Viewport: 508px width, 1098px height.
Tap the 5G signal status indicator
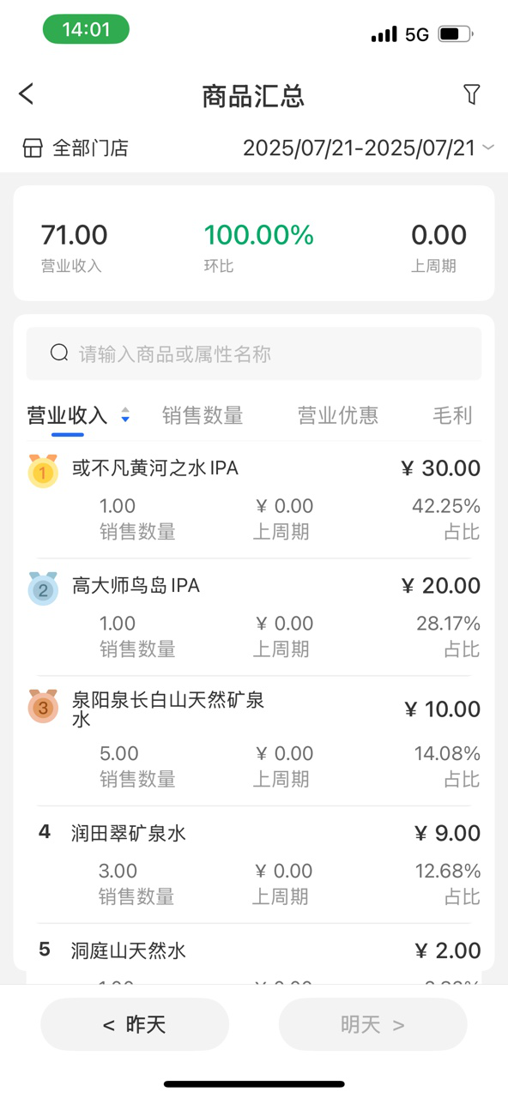point(417,34)
